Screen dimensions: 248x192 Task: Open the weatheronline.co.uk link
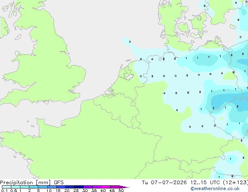215,188
